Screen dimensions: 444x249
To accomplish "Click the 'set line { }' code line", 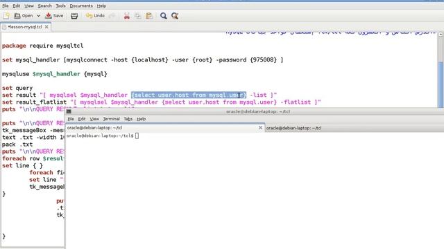I will pos(22,166).
